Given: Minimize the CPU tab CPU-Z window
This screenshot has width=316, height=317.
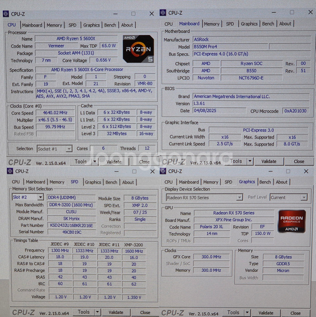Looking at the screenshot, I should click(x=115, y=14).
